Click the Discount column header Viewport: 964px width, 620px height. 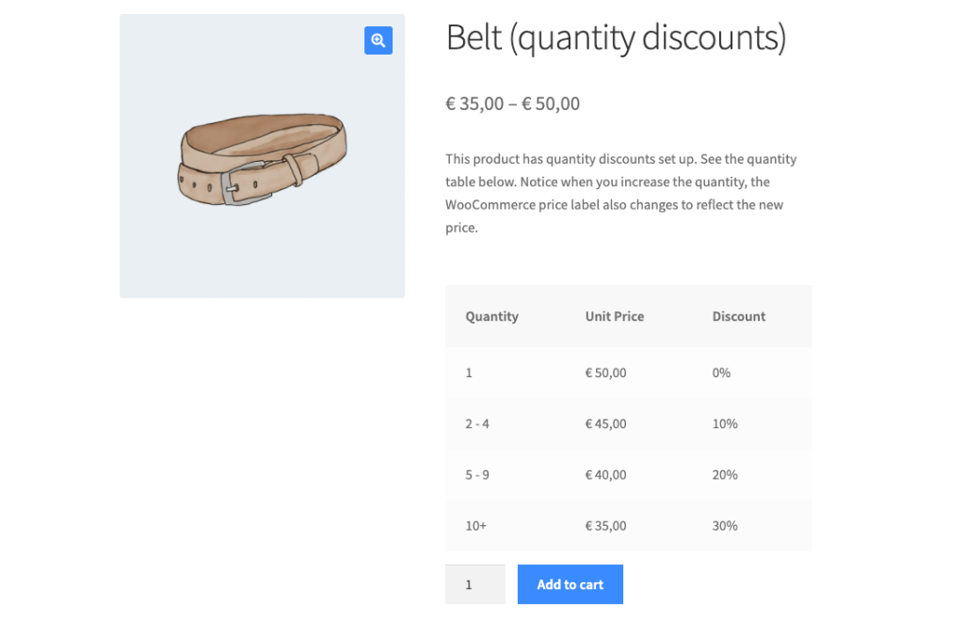tap(738, 316)
